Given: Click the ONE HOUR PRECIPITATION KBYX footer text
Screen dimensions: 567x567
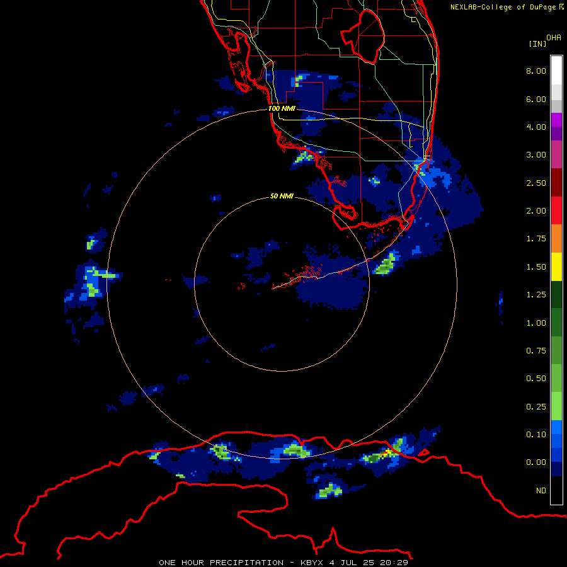Looking at the screenshot, I should (x=283, y=563).
